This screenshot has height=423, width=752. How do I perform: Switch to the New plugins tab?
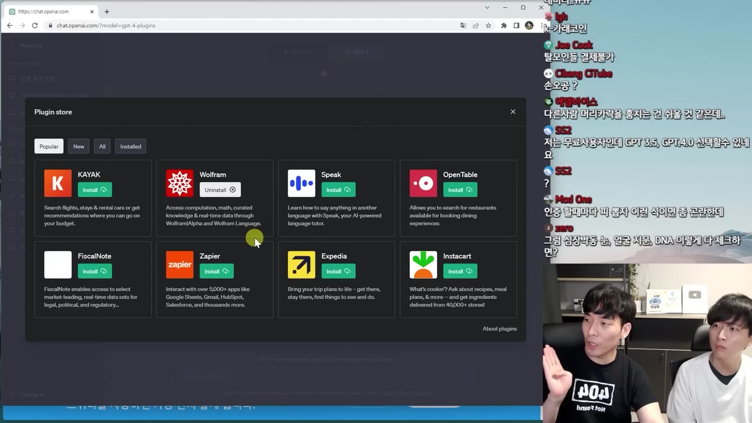click(79, 147)
